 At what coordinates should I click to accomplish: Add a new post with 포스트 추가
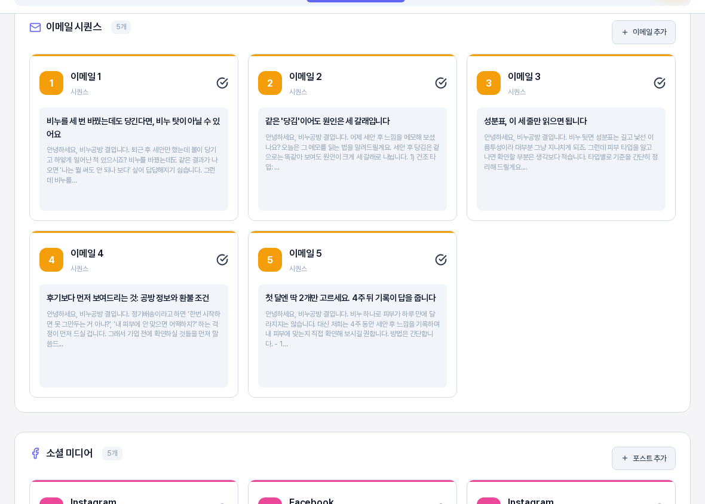point(643,459)
